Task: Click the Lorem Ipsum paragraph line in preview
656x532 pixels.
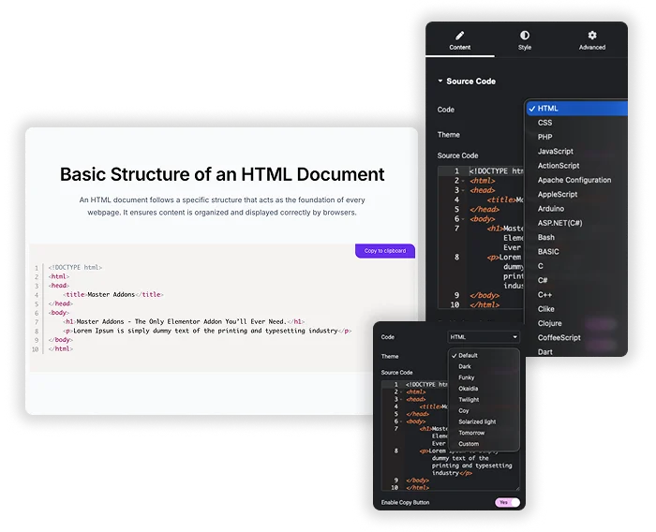Action: click(x=207, y=331)
